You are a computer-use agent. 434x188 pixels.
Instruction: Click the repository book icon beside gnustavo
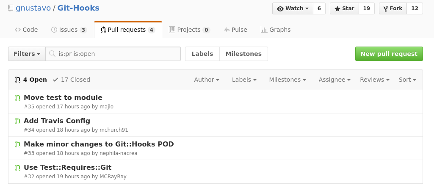click(11, 8)
